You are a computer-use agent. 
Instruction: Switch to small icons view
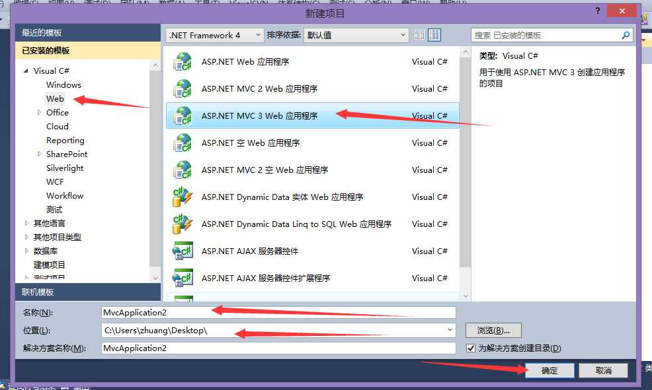coord(419,35)
